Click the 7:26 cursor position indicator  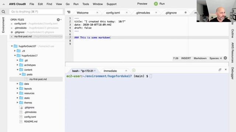coord(176,58)
